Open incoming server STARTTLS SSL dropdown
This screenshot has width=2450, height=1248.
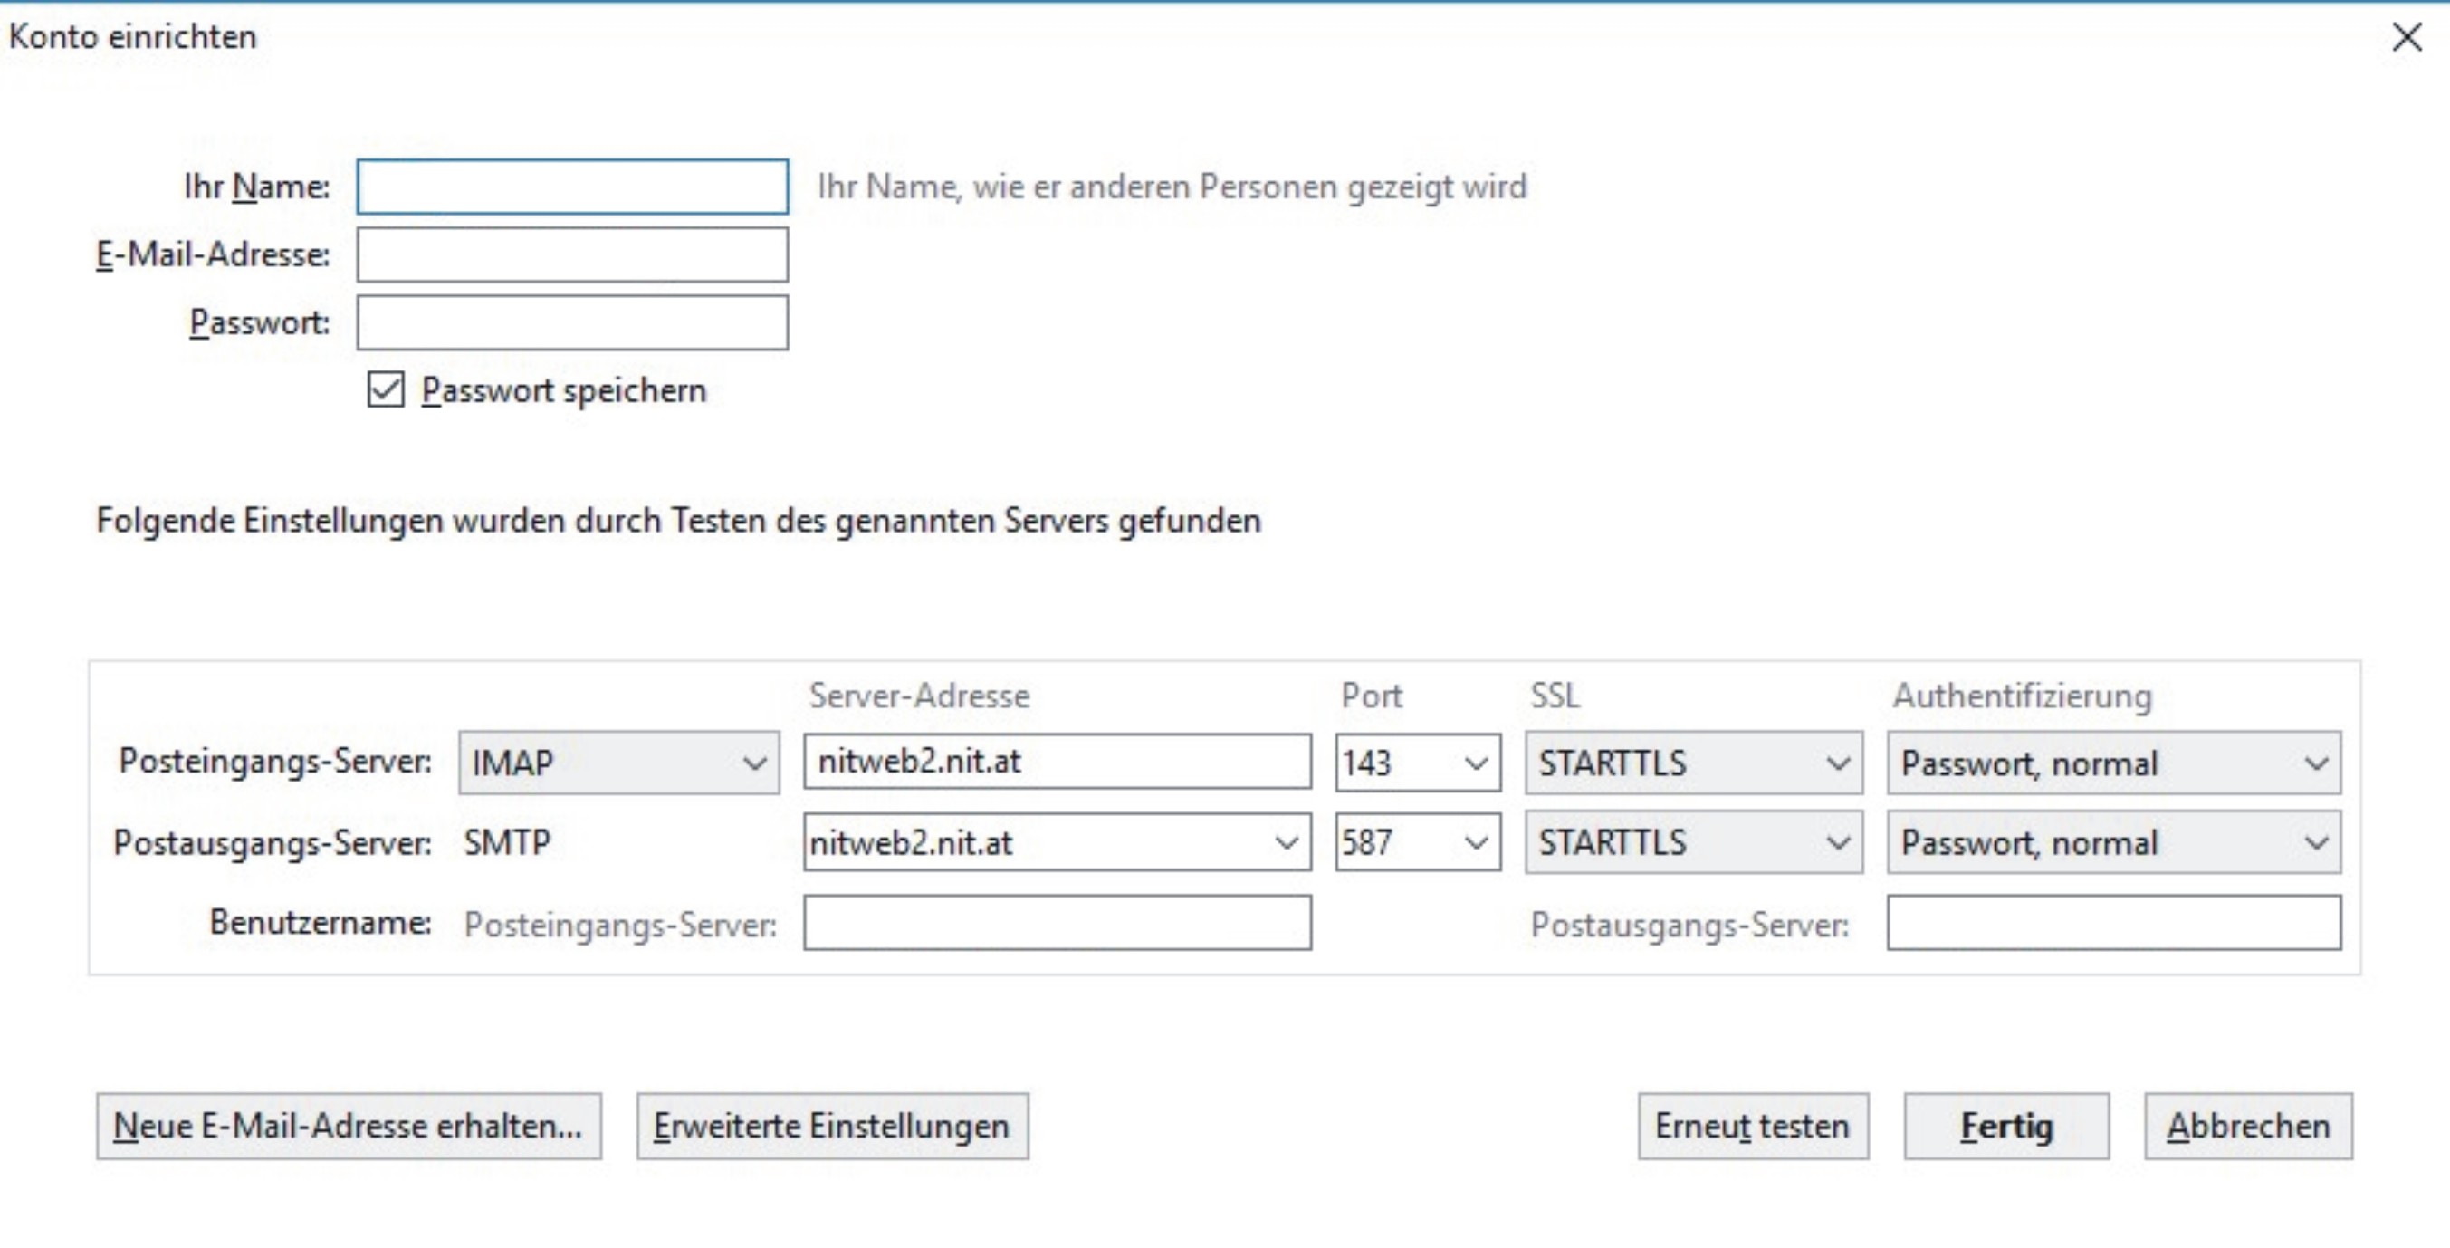tap(1693, 763)
